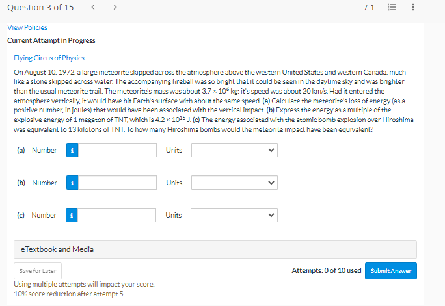Click the info icon for part (b)
This screenshot has height=306, width=445.
click(72, 183)
